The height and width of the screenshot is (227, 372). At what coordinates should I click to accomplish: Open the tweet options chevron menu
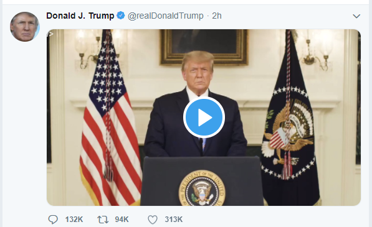point(356,16)
